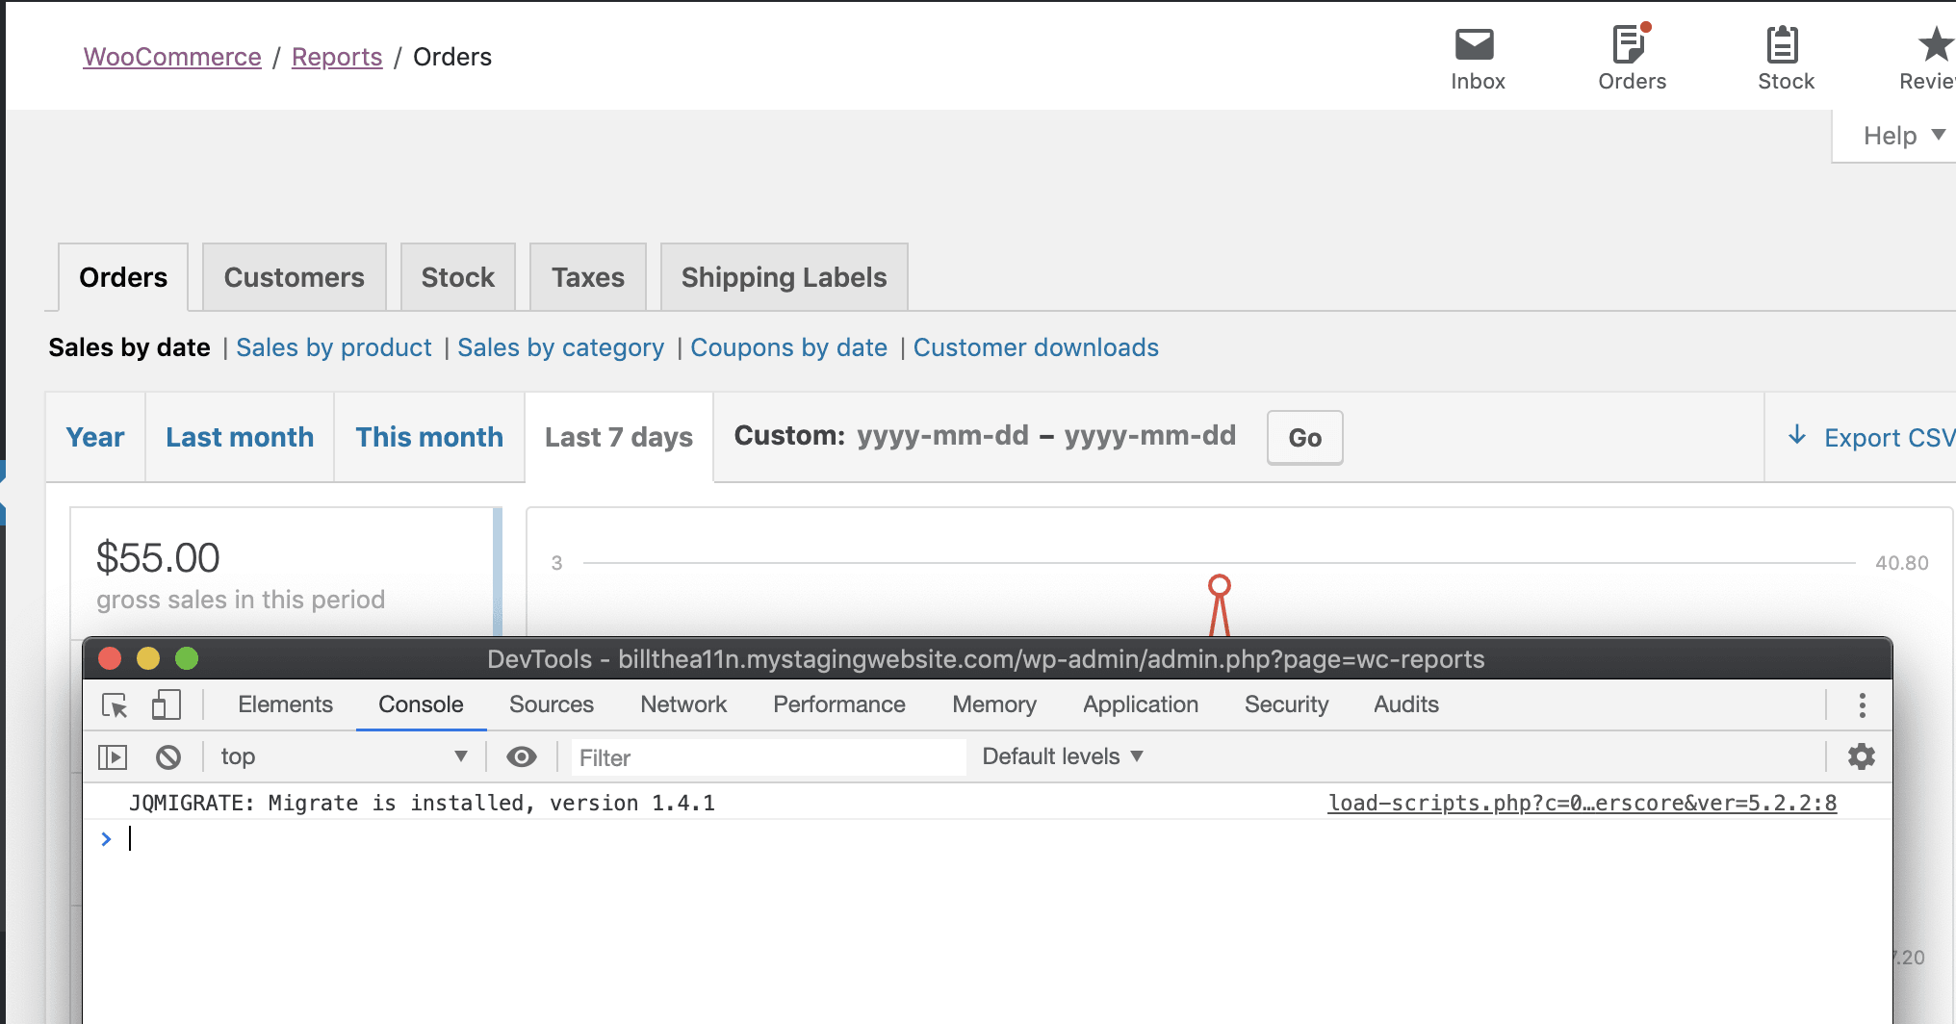1956x1024 pixels.
Task: Open the DevTools three-dot customize menu
Action: pyautogui.click(x=1863, y=705)
